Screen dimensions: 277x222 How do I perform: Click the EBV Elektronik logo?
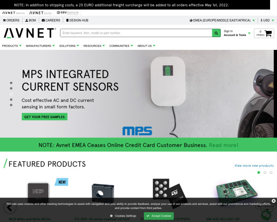click(x=68, y=12)
